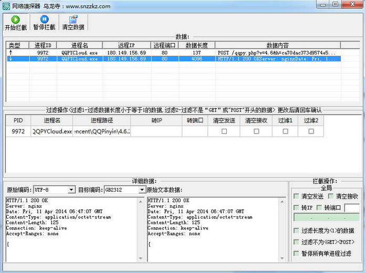Tick 过滤1 checkbox for PID 9972
Screen dimensions: 365x273
[285, 132]
